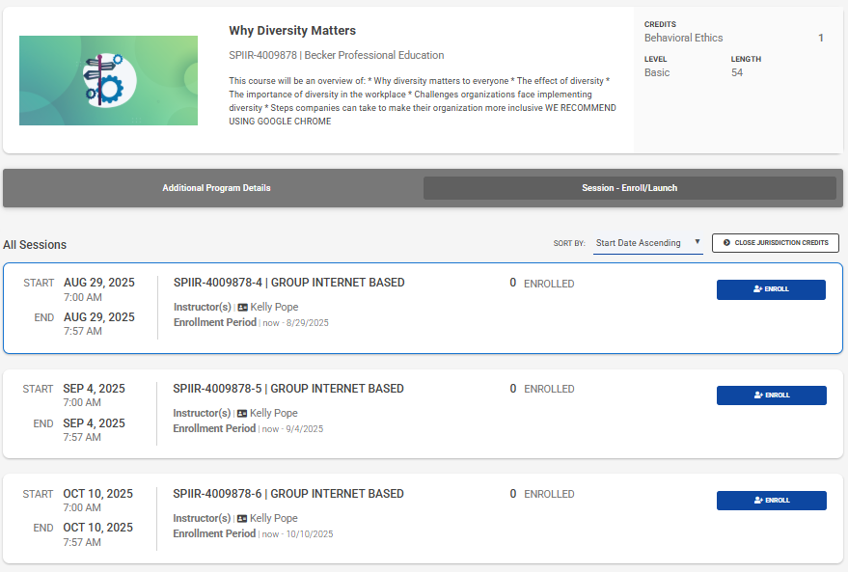This screenshot has height=572, width=848.
Task: Select the SPIIR-4009878-4 Group Internet Based session title
Action: pyautogui.click(x=288, y=284)
